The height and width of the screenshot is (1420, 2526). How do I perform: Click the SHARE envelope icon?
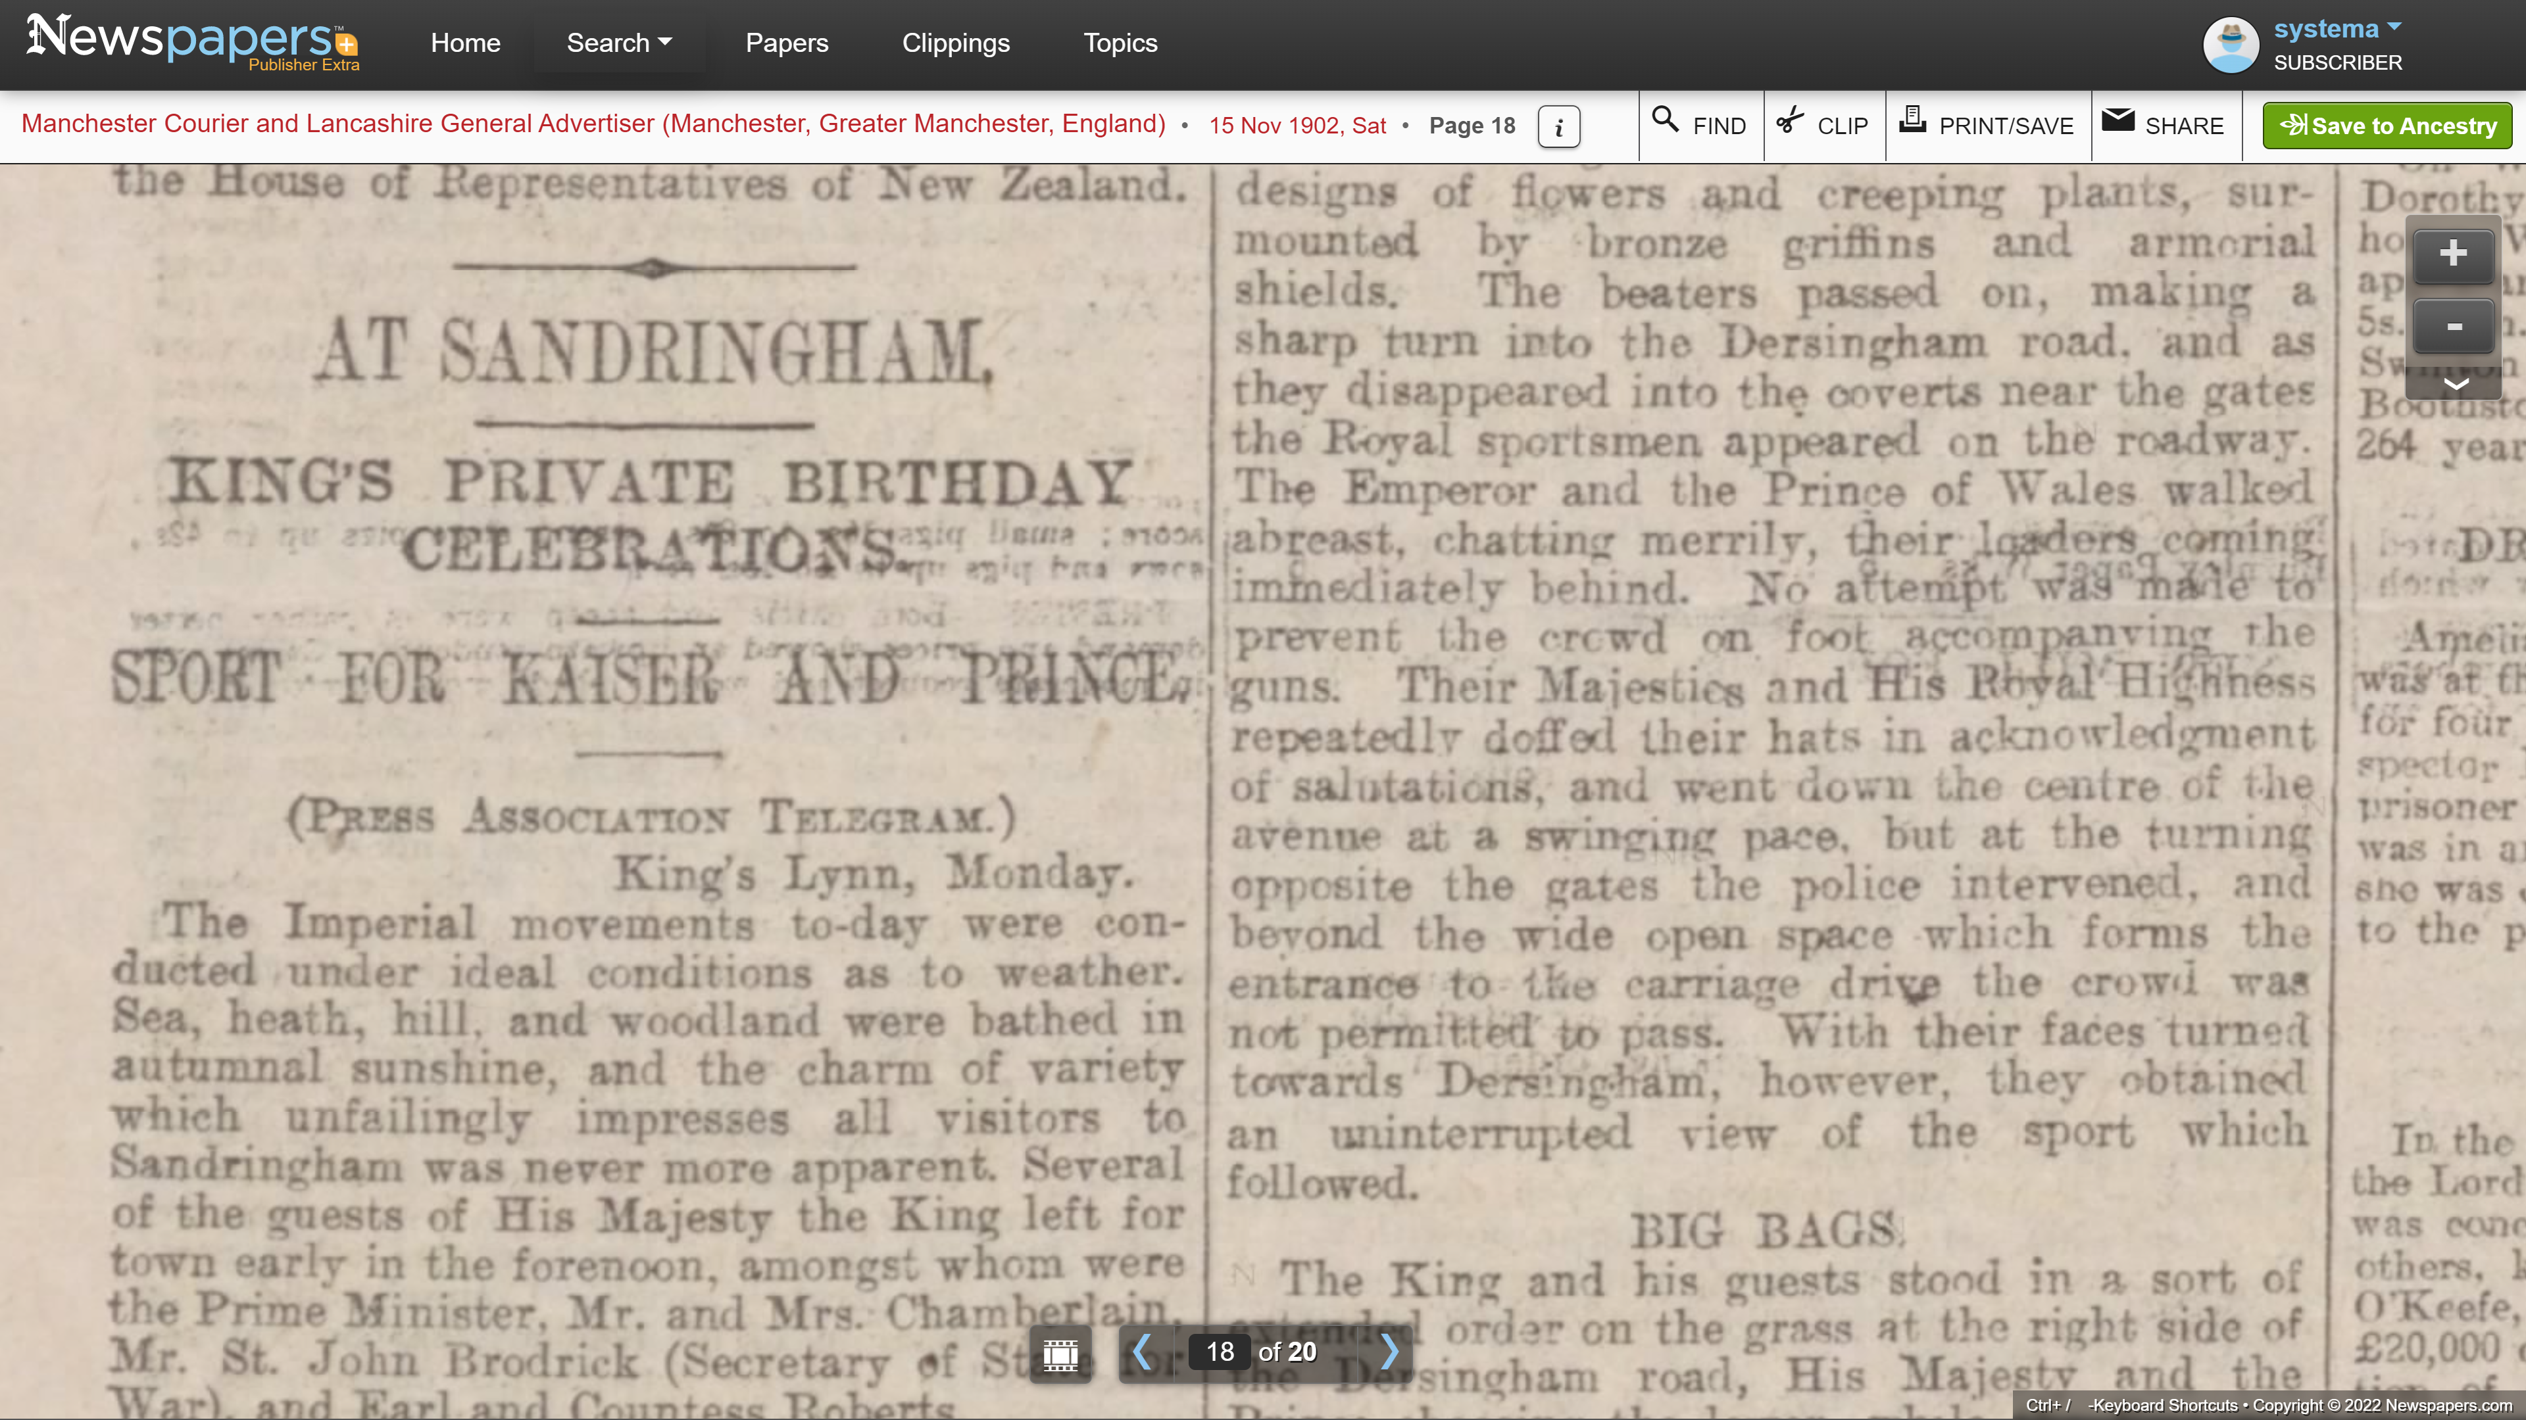[2118, 120]
